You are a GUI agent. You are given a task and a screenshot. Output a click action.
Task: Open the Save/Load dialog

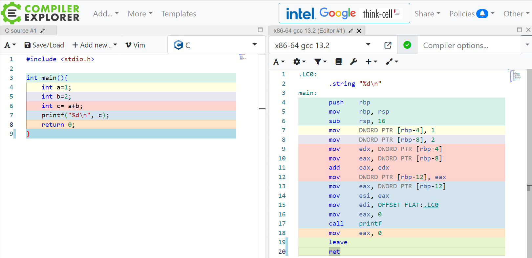[44, 45]
